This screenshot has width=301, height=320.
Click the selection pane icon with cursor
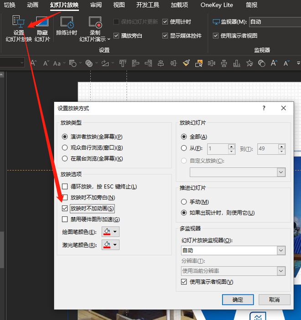coord(199,63)
